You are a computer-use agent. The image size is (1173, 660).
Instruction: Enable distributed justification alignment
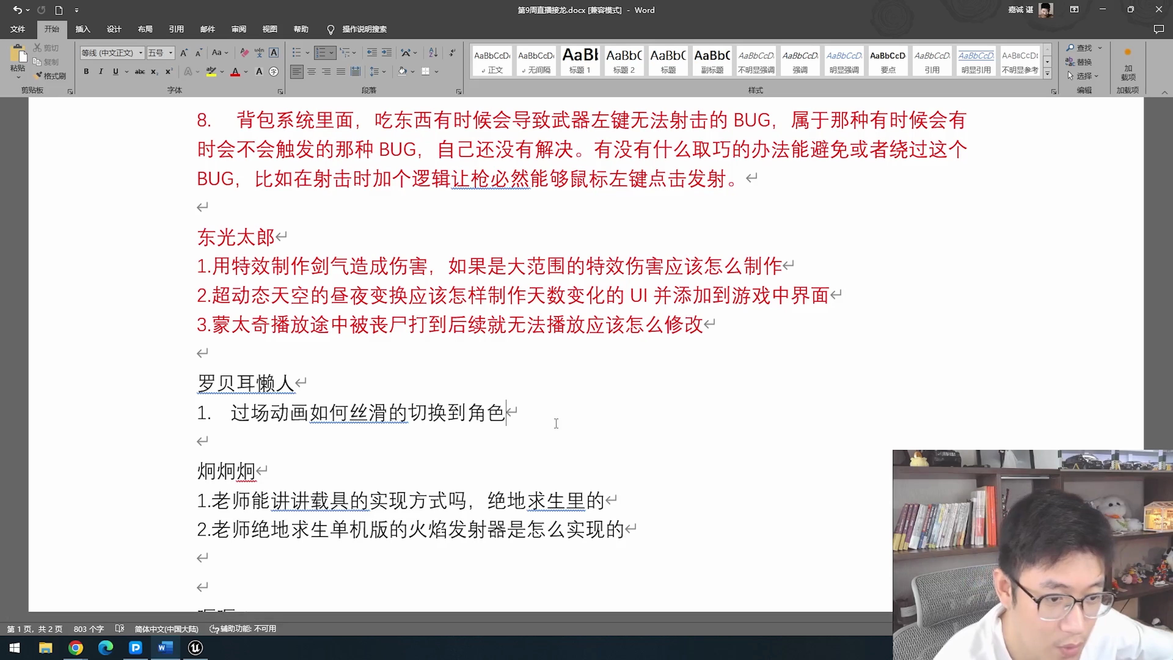pyautogui.click(x=355, y=71)
